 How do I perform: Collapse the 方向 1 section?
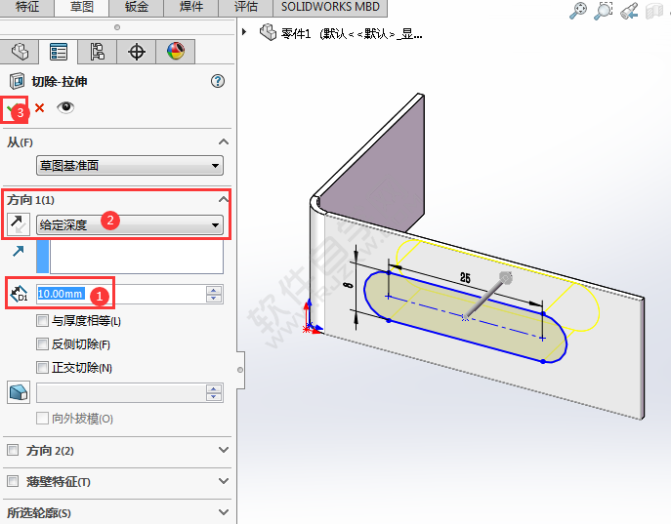(224, 199)
